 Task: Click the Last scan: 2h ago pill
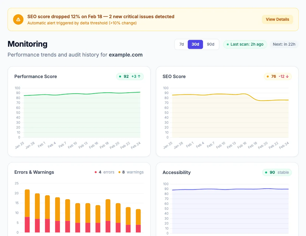pos(245,44)
